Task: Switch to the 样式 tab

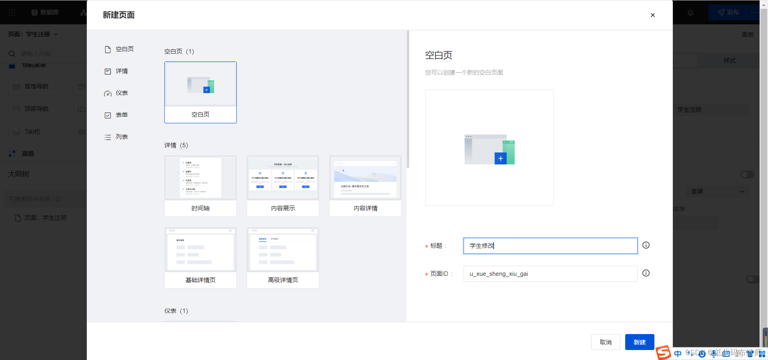Action: click(x=729, y=61)
